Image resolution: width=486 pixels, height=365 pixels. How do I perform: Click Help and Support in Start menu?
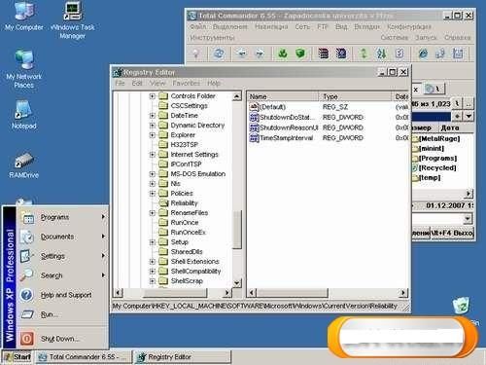pyautogui.click(x=62, y=295)
